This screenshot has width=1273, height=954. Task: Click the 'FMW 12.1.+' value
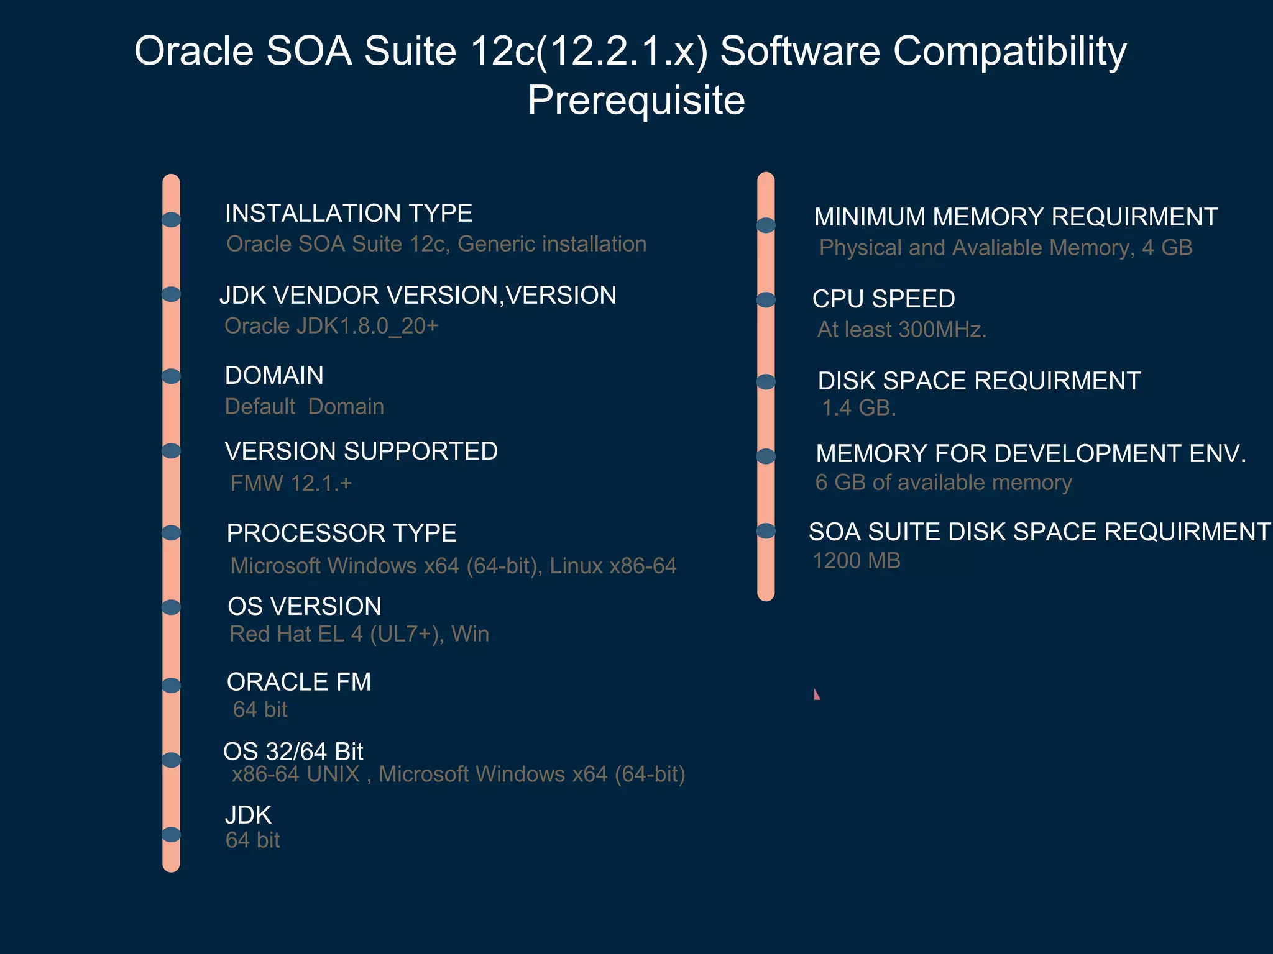coord(292,483)
